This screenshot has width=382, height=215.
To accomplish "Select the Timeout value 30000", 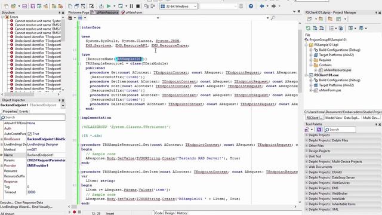I will click(x=32, y=192).
